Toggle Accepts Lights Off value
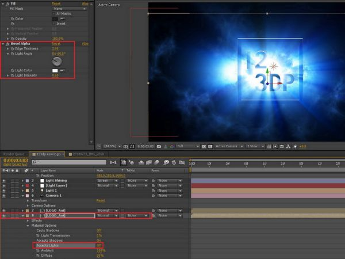Image resolution: width=345 pixels, height=259 pixels. 99,246
